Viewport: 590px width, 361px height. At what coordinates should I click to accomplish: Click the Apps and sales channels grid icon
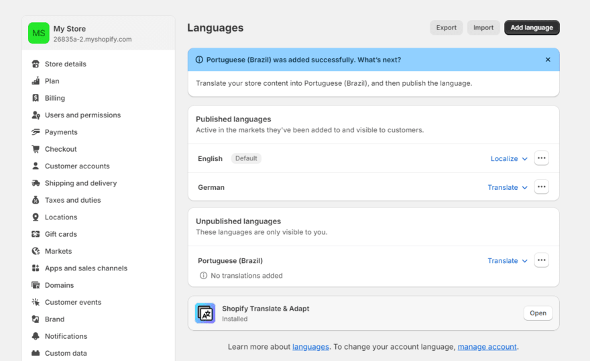(x=36, y=268)
